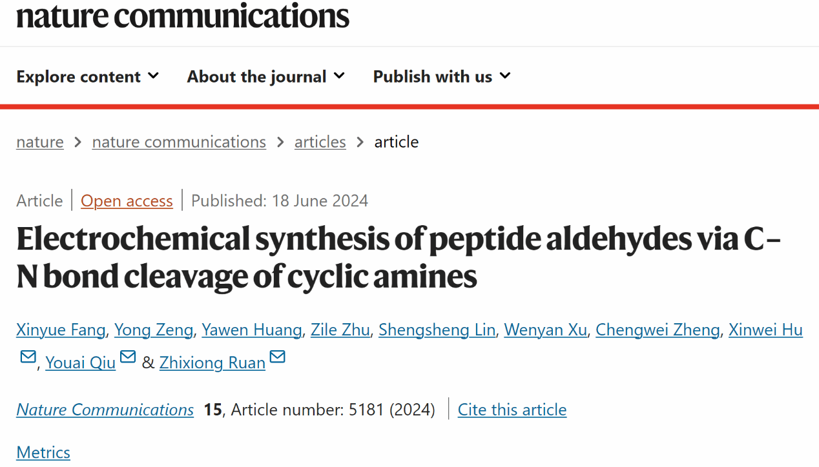The height and width of the screenshot is (467, 819).
Task: Open the nature communications breadcrumb link
Action: (179, 142)
